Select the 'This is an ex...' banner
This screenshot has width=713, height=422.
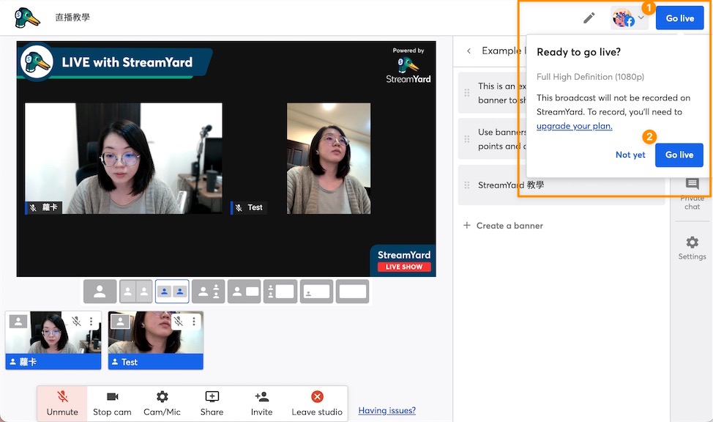[492, 93]
